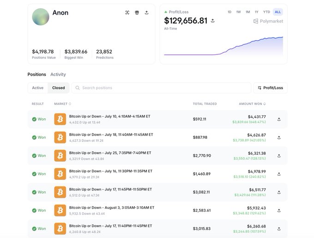Show Closed positions
This screenshot has width=314, height=238.
59,88
